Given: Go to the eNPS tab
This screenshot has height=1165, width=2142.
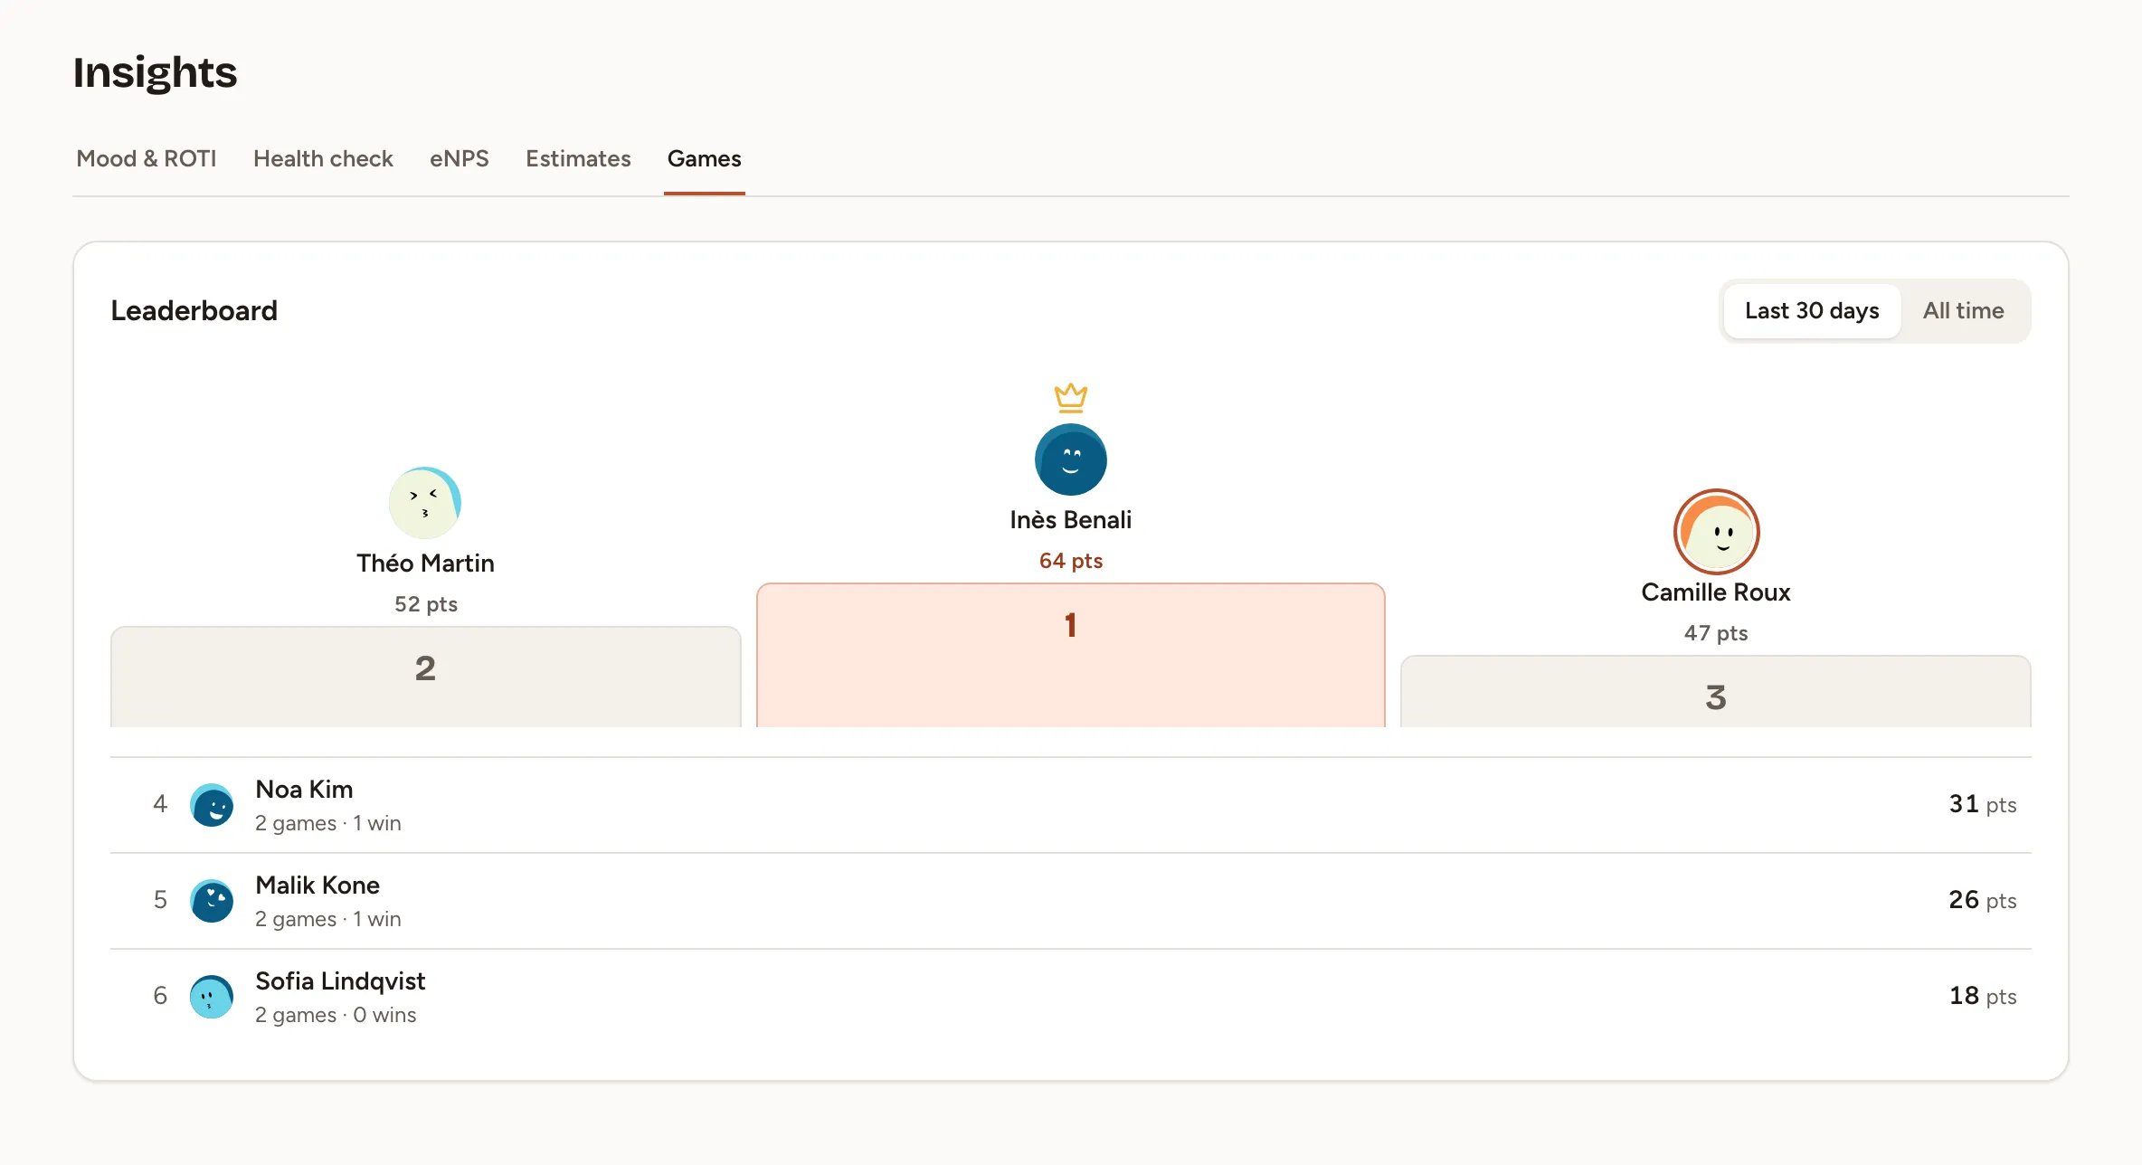Looking at the screenshot, I should [460, 158].
